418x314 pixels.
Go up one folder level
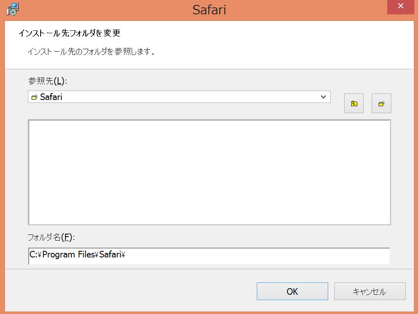tap(354, 103)
